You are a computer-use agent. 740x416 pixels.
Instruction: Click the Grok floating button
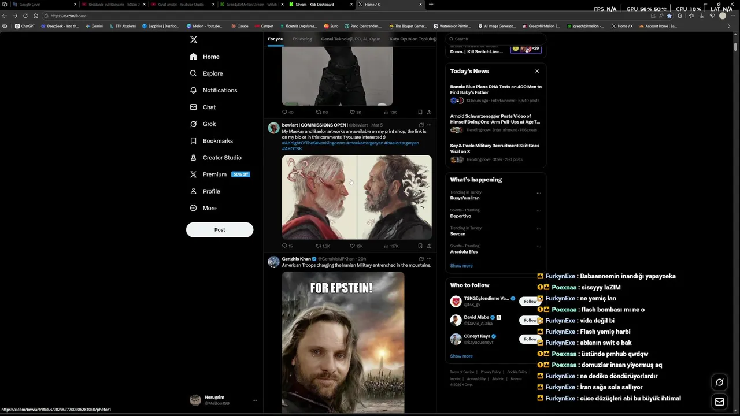[x=720, y=382]
